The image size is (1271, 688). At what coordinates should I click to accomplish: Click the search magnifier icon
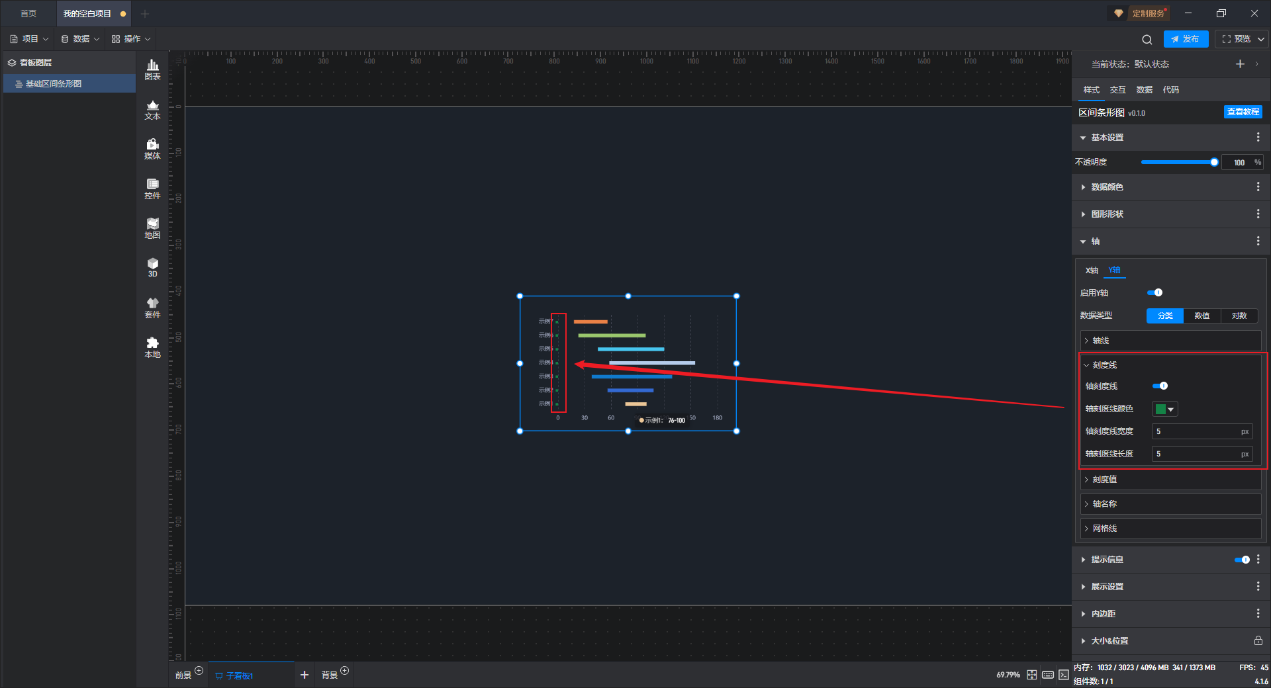pos(1147,39)
